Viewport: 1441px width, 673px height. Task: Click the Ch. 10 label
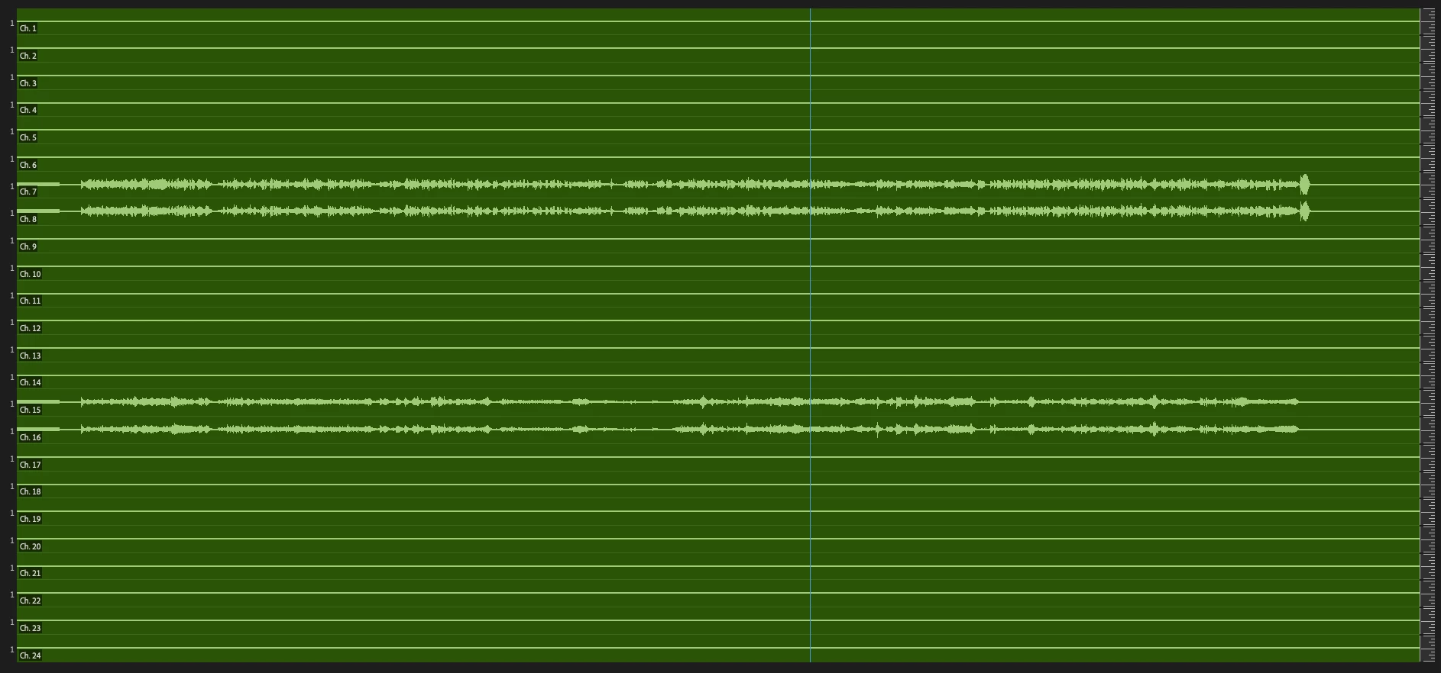point(31,275)
